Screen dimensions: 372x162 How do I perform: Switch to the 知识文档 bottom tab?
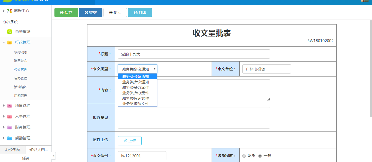coord(38,150)
